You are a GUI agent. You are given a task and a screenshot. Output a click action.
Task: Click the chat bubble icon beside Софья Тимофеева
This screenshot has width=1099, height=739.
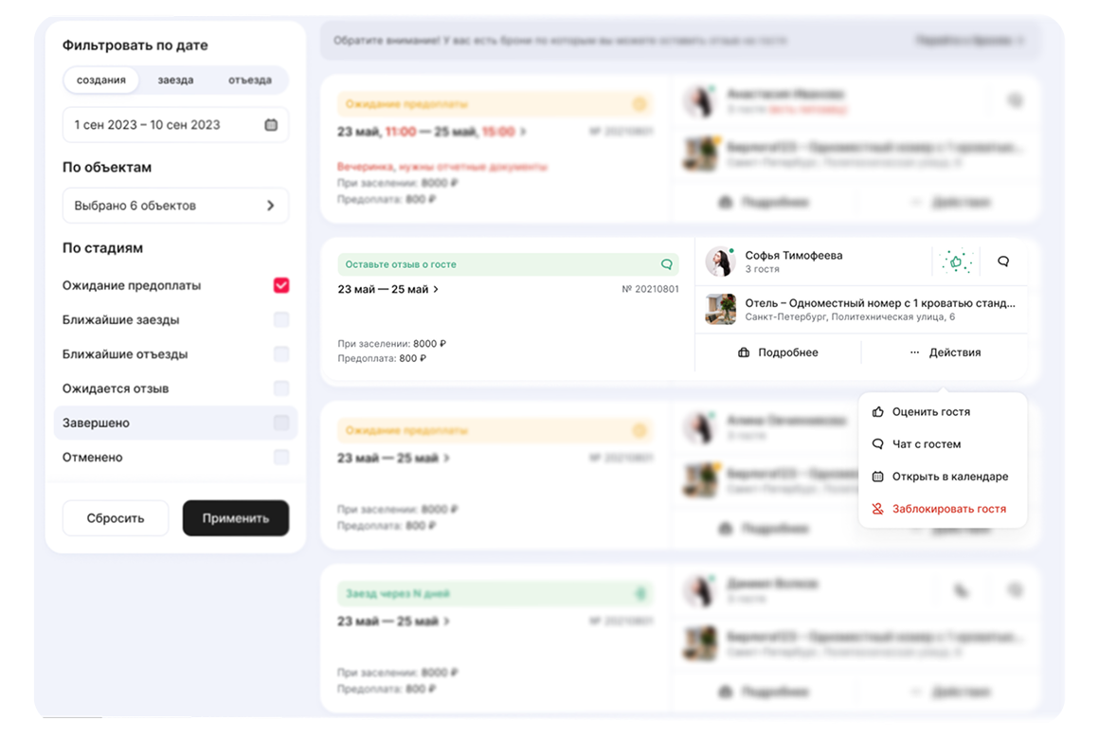tap(1003, 261)
